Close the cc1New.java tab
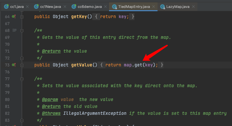Image resolution: width=232 pixels, height=126 pixels. 65,7
